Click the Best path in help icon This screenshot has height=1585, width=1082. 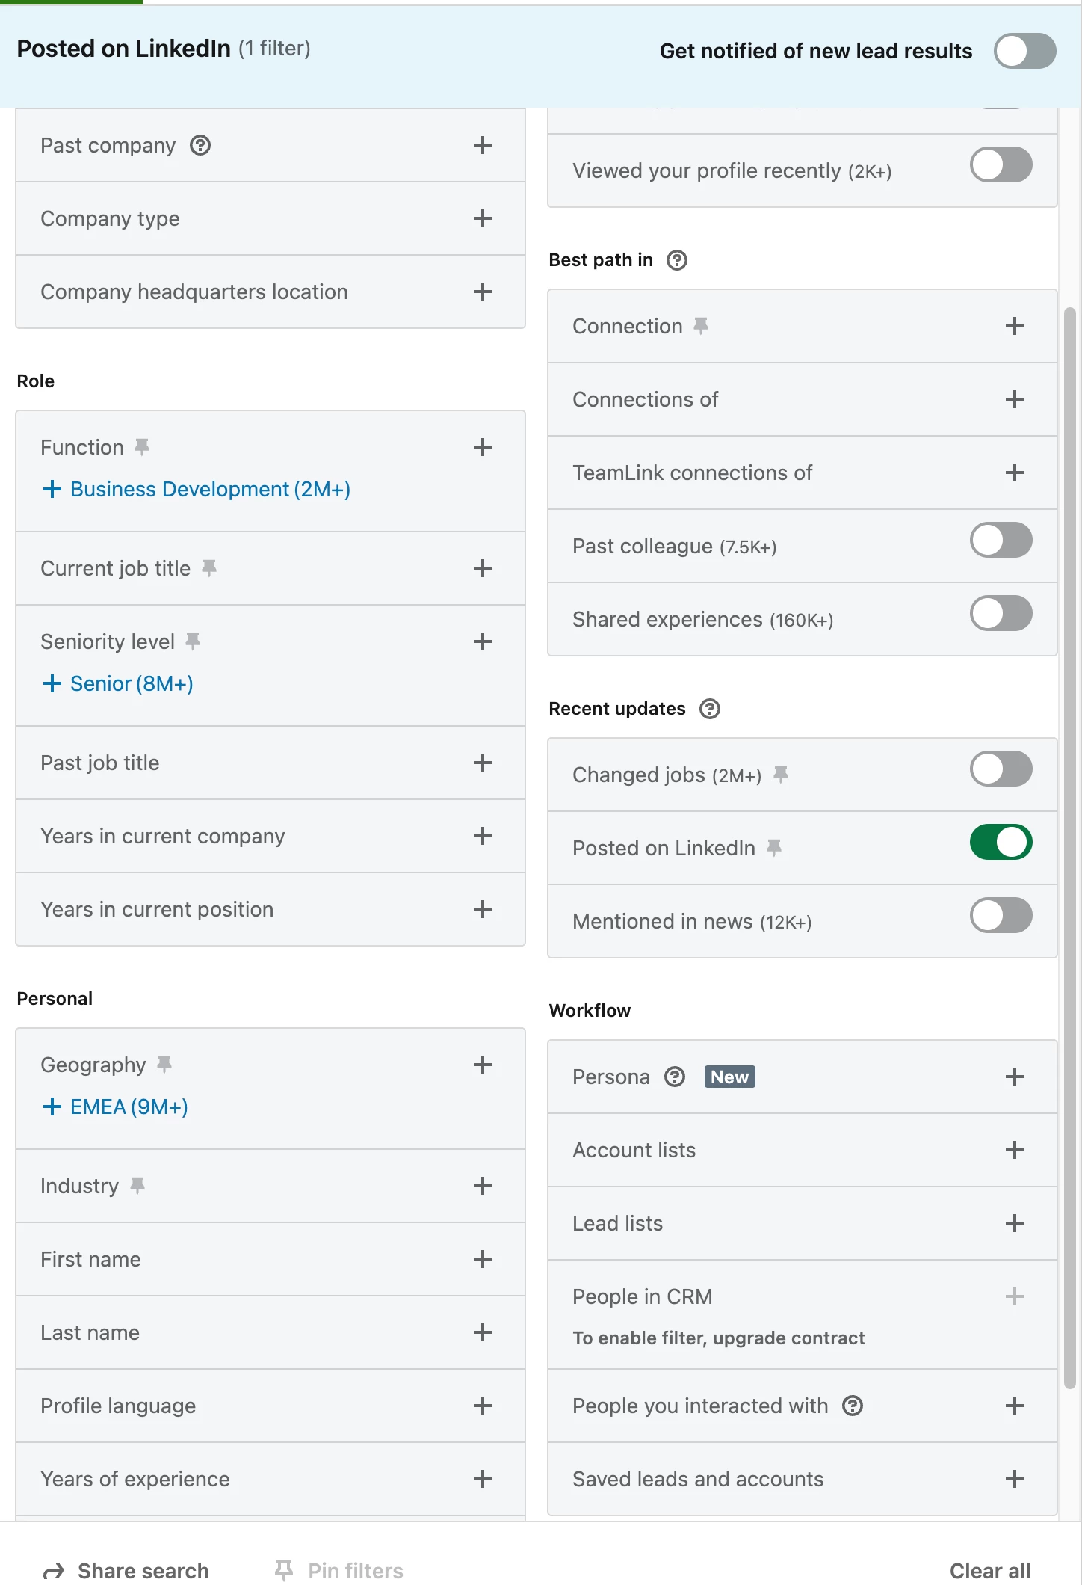pos(677,260)
